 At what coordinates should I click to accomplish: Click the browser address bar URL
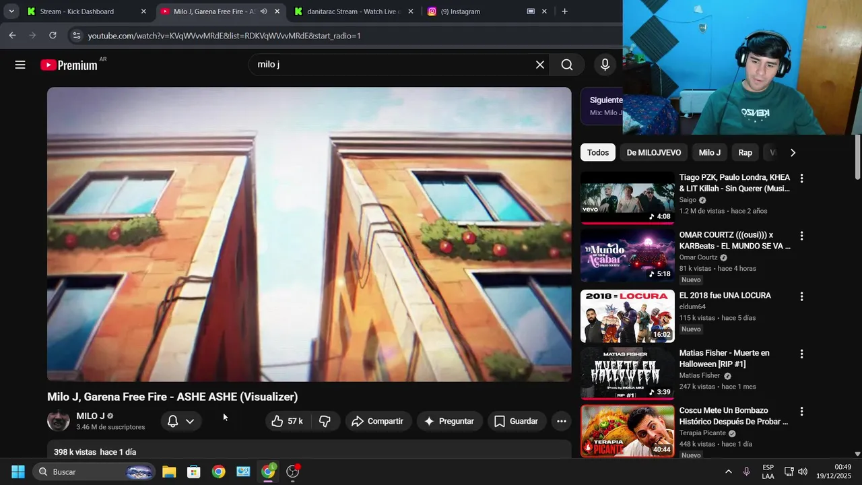(224, 36)
